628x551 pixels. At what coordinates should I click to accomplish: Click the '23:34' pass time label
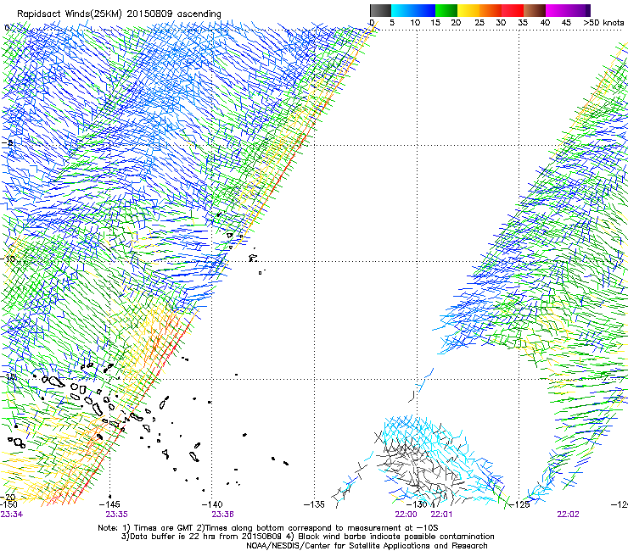(x=12, y=515)
